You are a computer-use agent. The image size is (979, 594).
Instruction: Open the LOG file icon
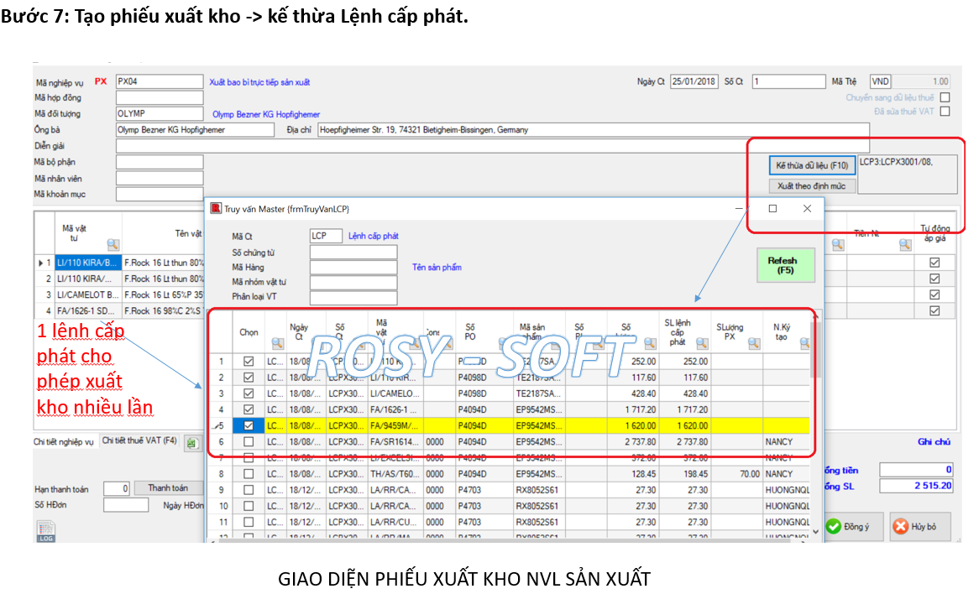pyautogui.click(x=45, y=532)
